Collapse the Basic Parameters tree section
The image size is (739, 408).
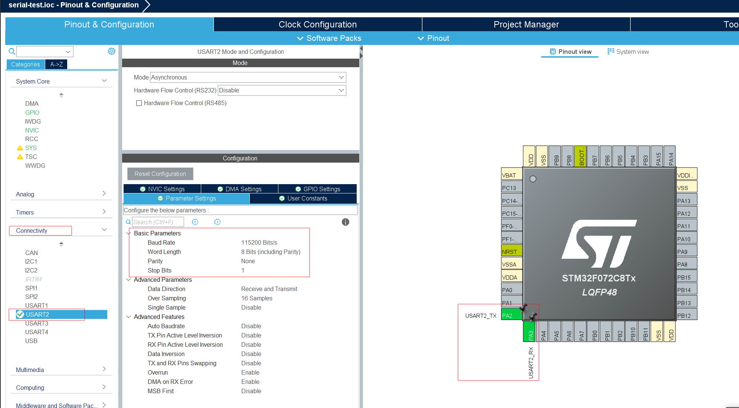pos(128,233)
